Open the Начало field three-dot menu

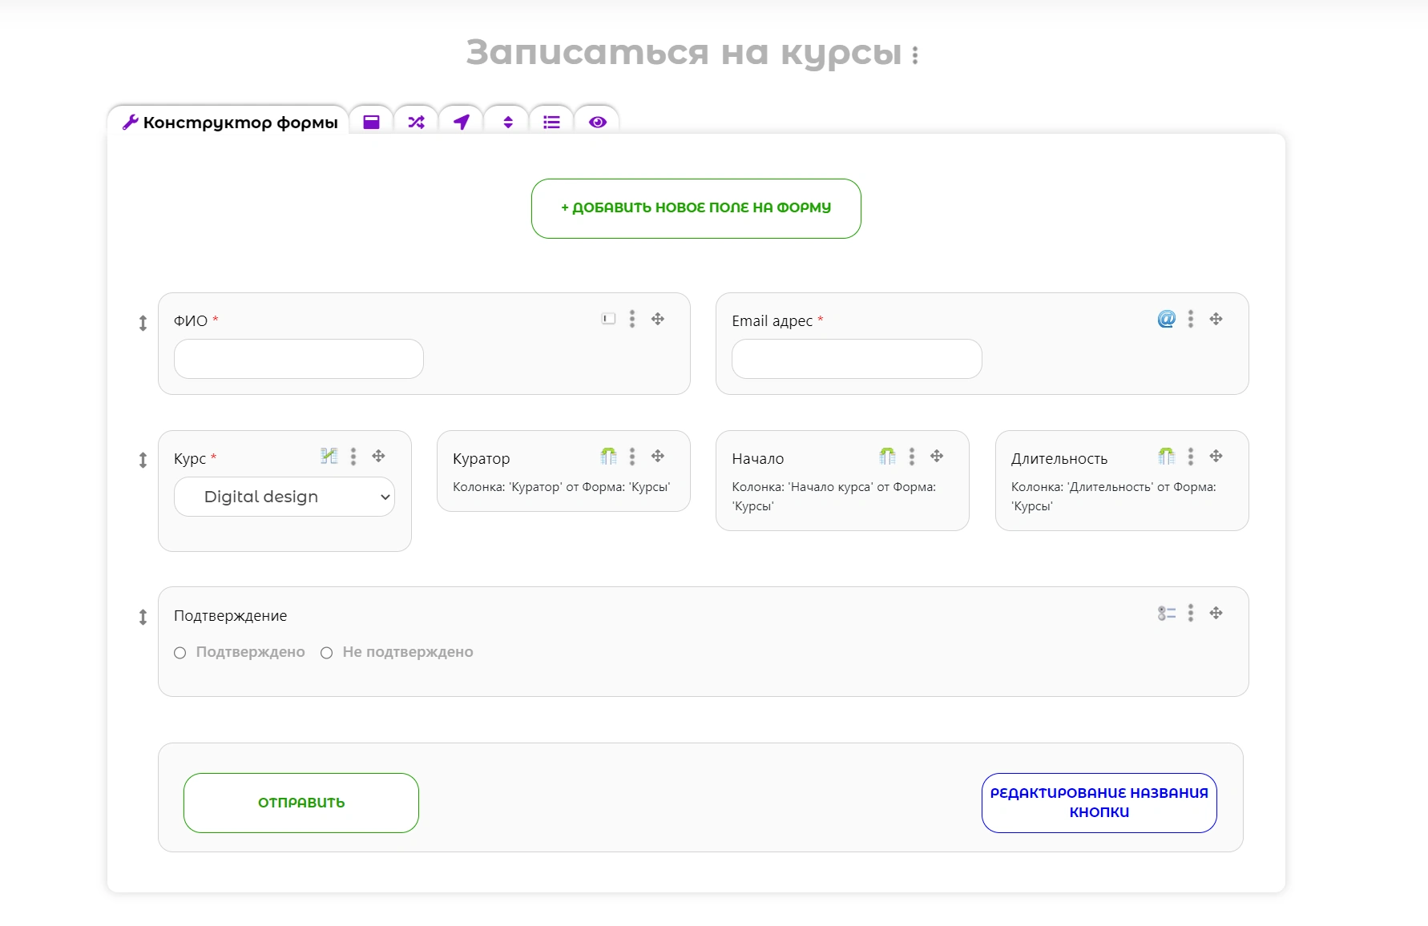click(912, 456)
